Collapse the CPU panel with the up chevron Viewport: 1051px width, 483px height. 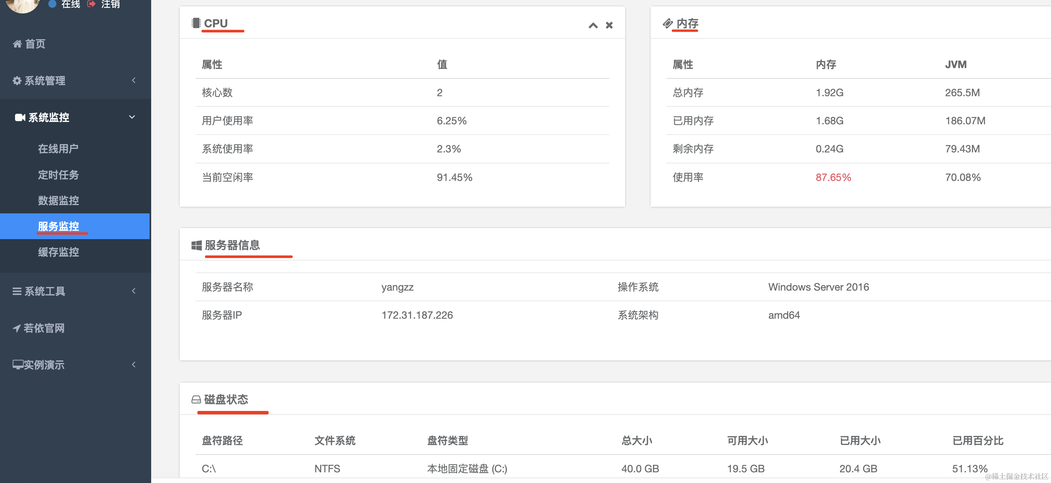(x=593, y=25)
